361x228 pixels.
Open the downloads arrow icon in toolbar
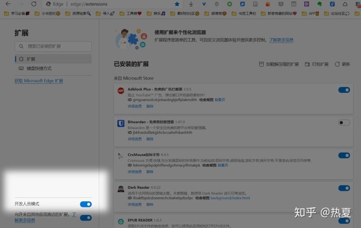click(x=191, y=4)
